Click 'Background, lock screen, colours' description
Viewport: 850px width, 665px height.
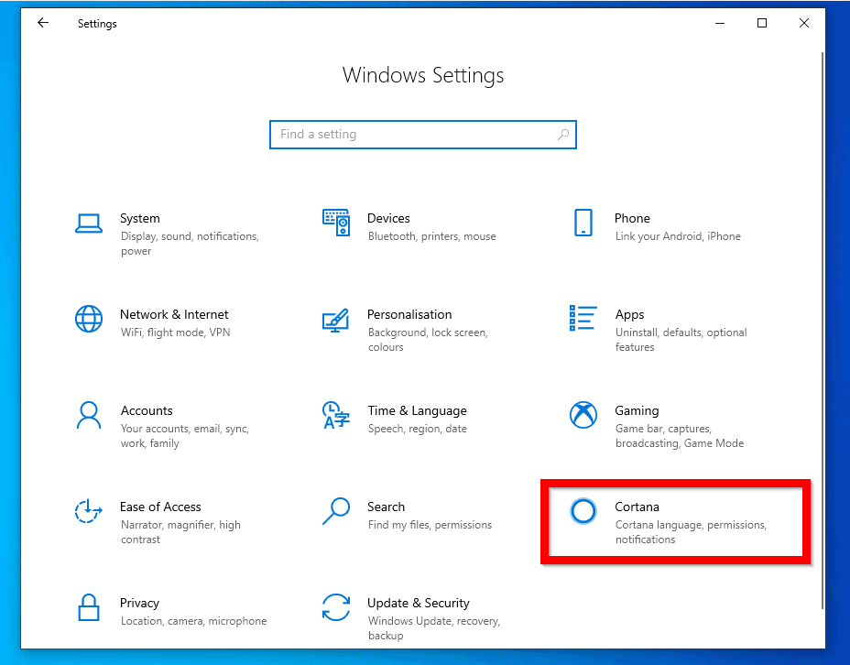pyautogui.click(x=429, y=340)
